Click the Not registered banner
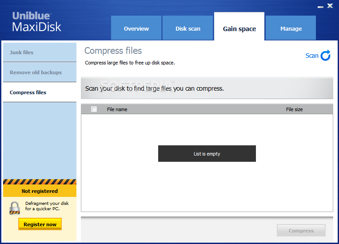Image resolution: width=339 pixels, height=244 pixels. coord(40,191)
